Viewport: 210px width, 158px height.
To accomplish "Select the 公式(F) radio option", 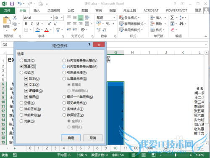I will click(x=21, y=72).
